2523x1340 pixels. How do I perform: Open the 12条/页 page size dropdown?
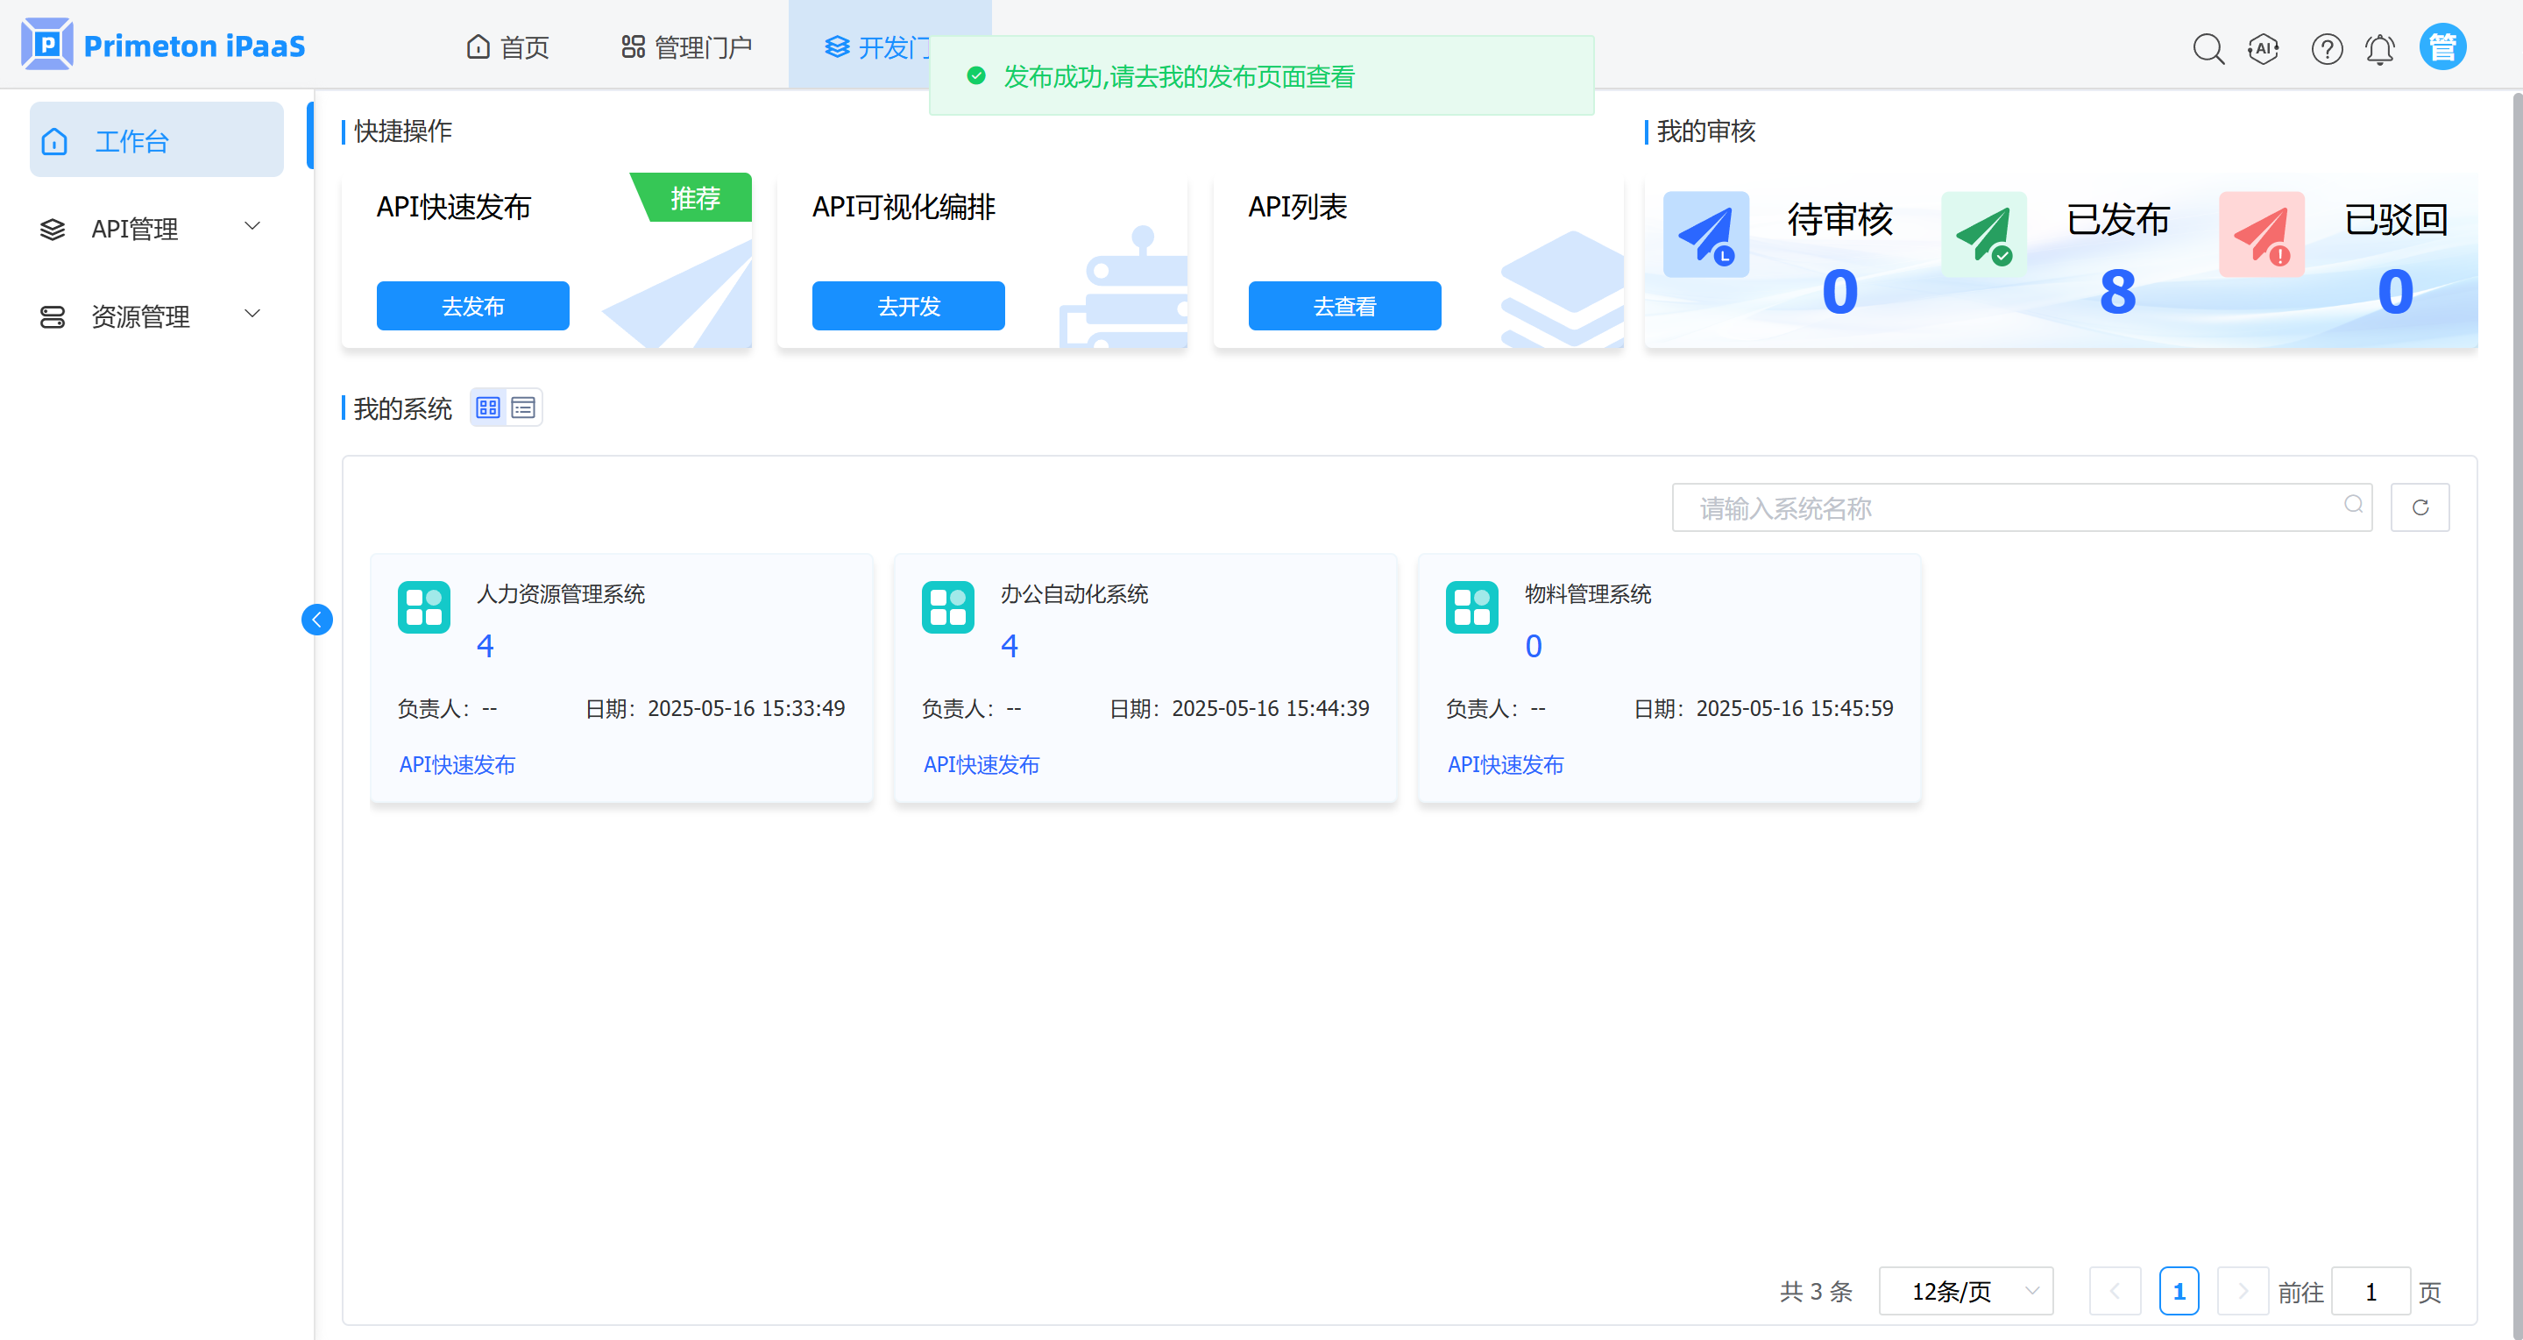[x=1965, y=1291]
